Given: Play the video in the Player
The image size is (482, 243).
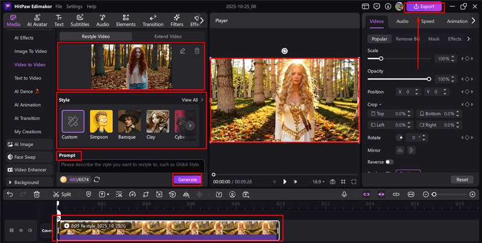Looking at the screenshot, I should coord(285,181).
